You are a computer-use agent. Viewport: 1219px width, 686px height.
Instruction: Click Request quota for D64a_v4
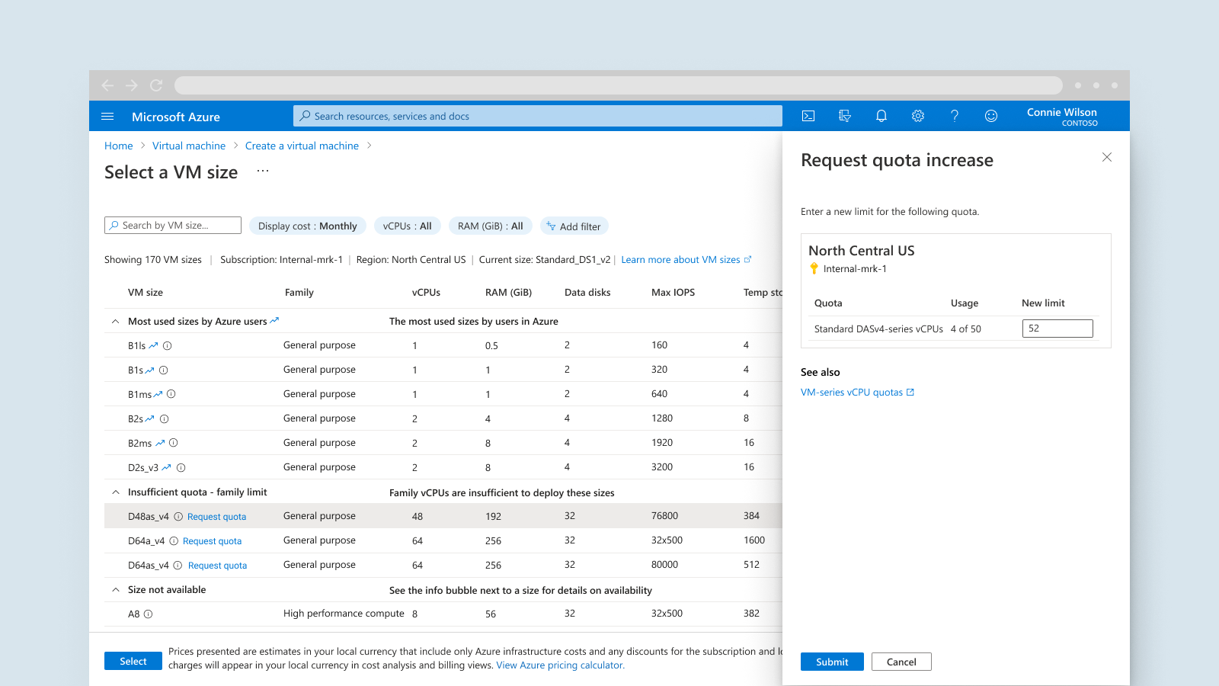[x=212, y=541]
